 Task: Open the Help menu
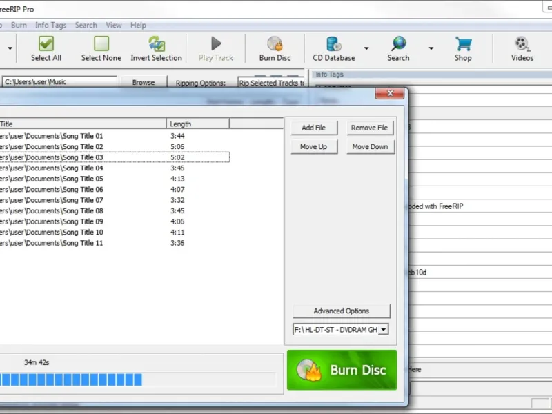[x=138, y=25]
